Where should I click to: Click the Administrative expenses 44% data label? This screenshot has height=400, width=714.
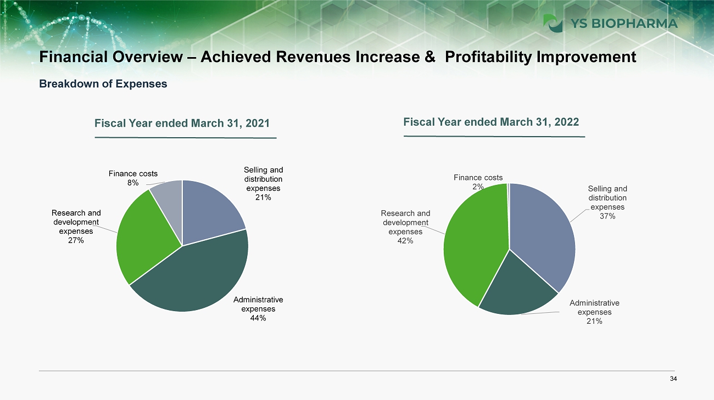pos(258,309)
